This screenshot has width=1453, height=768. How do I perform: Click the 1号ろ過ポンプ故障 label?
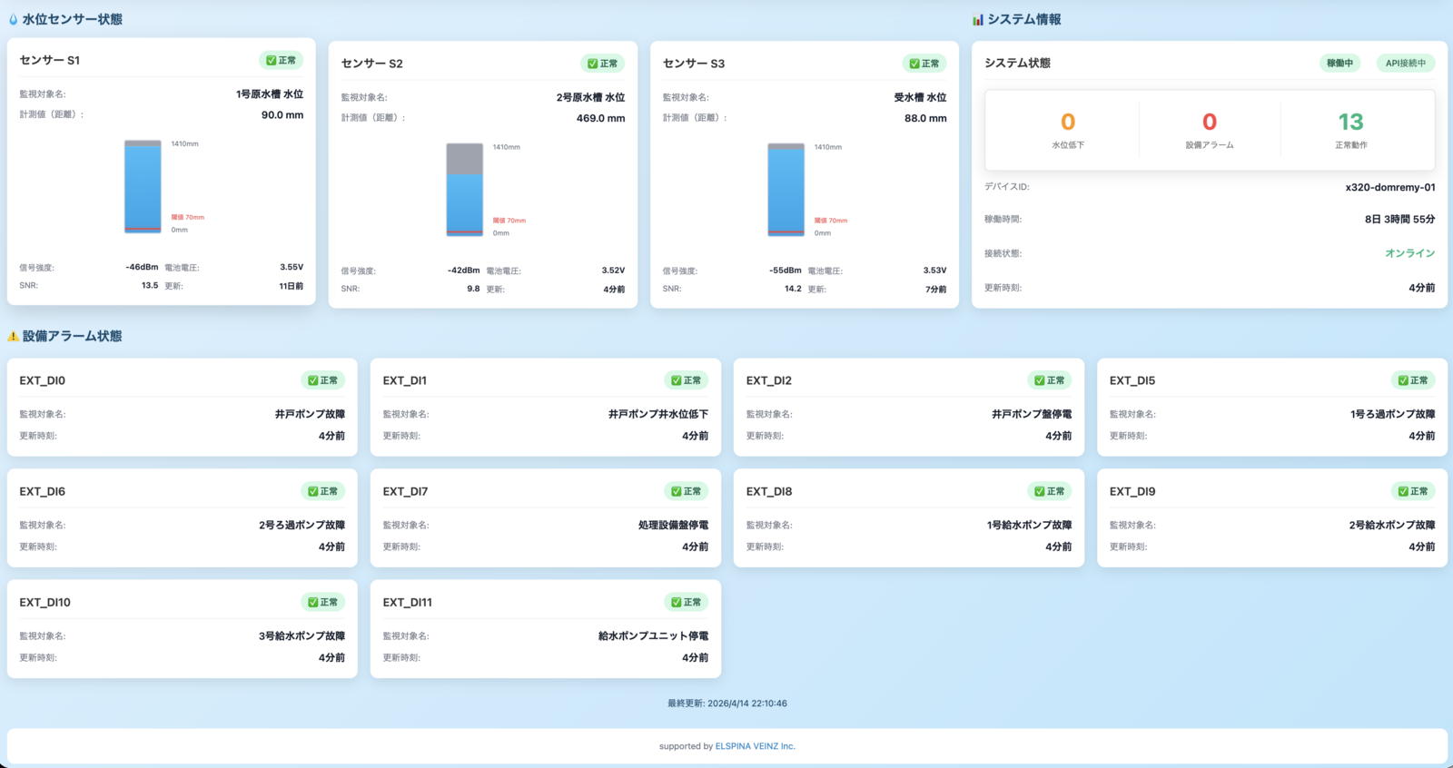click(x=1392, y=414)
